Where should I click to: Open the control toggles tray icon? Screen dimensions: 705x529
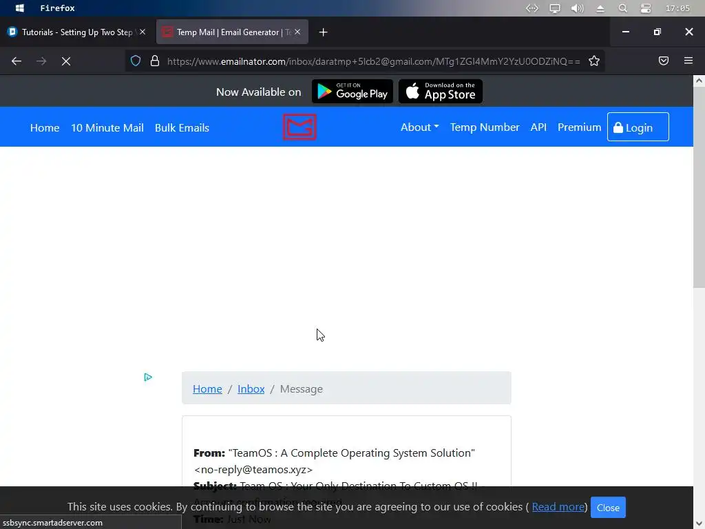click(646, 8)
